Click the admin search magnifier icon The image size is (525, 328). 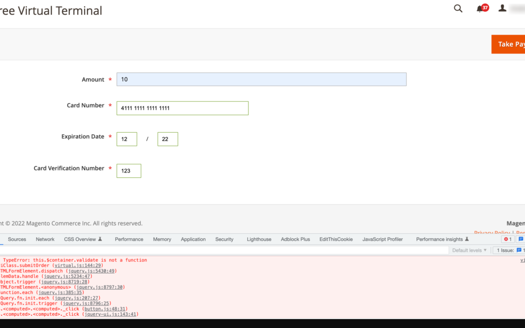pyautogui.click(x=458, y=8)
